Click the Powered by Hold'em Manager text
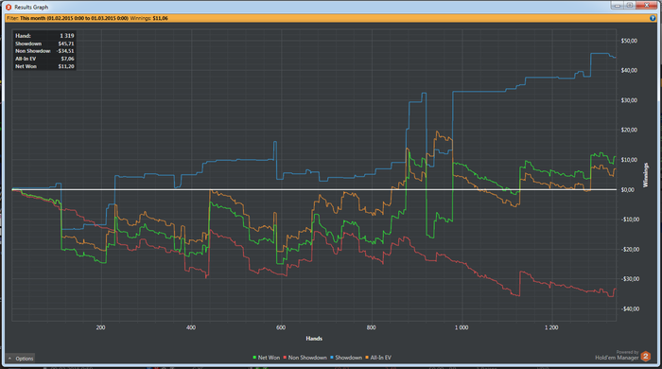The image size is (662, 369). pos(617,355)
